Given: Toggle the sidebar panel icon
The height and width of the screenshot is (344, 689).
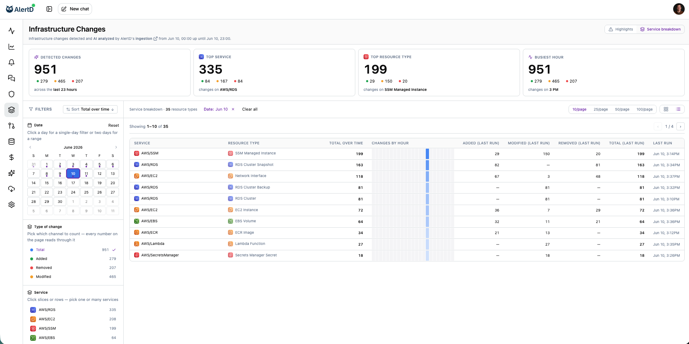Looking at the screenshot, I should click(49, 9).
